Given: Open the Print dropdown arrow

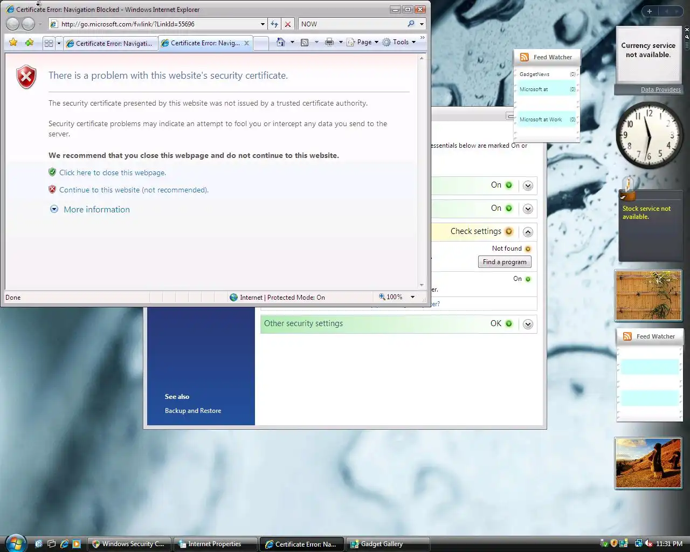Looking at the screenshot, I should tap(341, 42).
